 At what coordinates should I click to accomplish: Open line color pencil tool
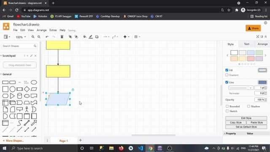pyautogui.click(x=91, y=37)
